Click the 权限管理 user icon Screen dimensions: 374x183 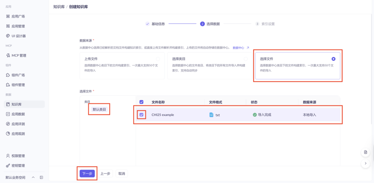pos(8,156)
